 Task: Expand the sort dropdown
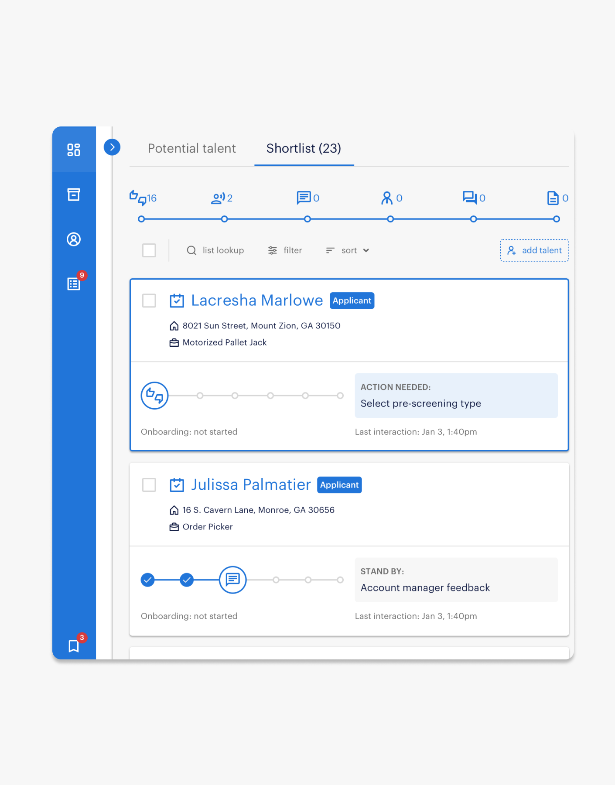348,250
